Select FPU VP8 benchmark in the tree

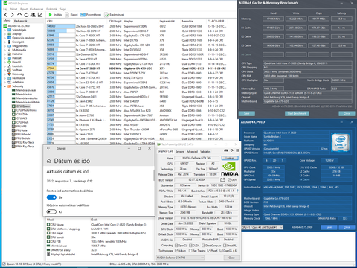19,127
